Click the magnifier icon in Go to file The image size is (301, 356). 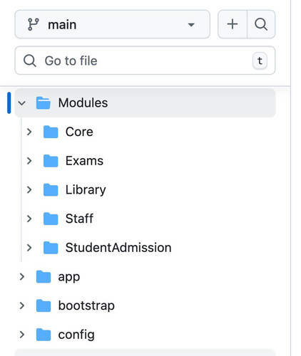30,61
